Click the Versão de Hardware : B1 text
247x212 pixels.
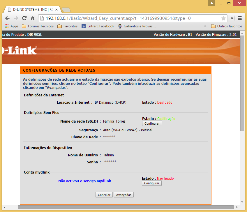(173, 34)
